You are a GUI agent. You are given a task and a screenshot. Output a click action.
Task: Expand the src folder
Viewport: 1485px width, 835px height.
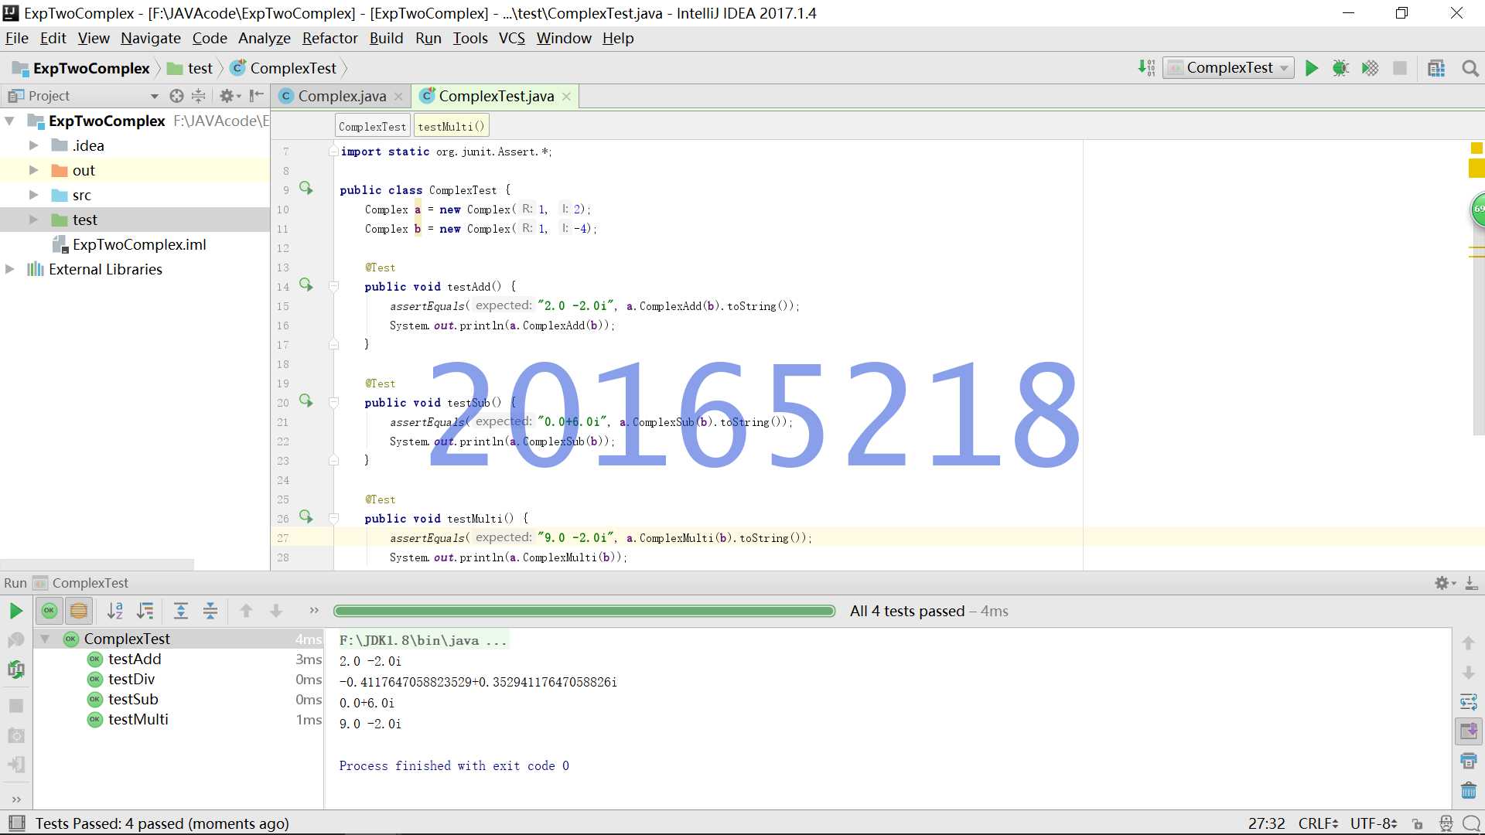coord(33,195)
